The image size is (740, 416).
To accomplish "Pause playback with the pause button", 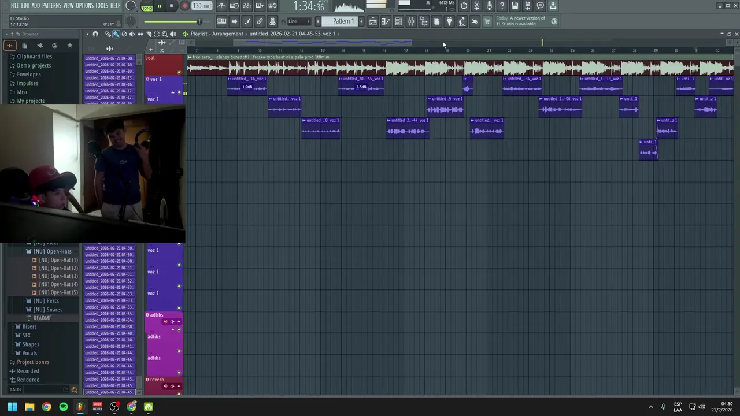I will click(x=159, y=6).
